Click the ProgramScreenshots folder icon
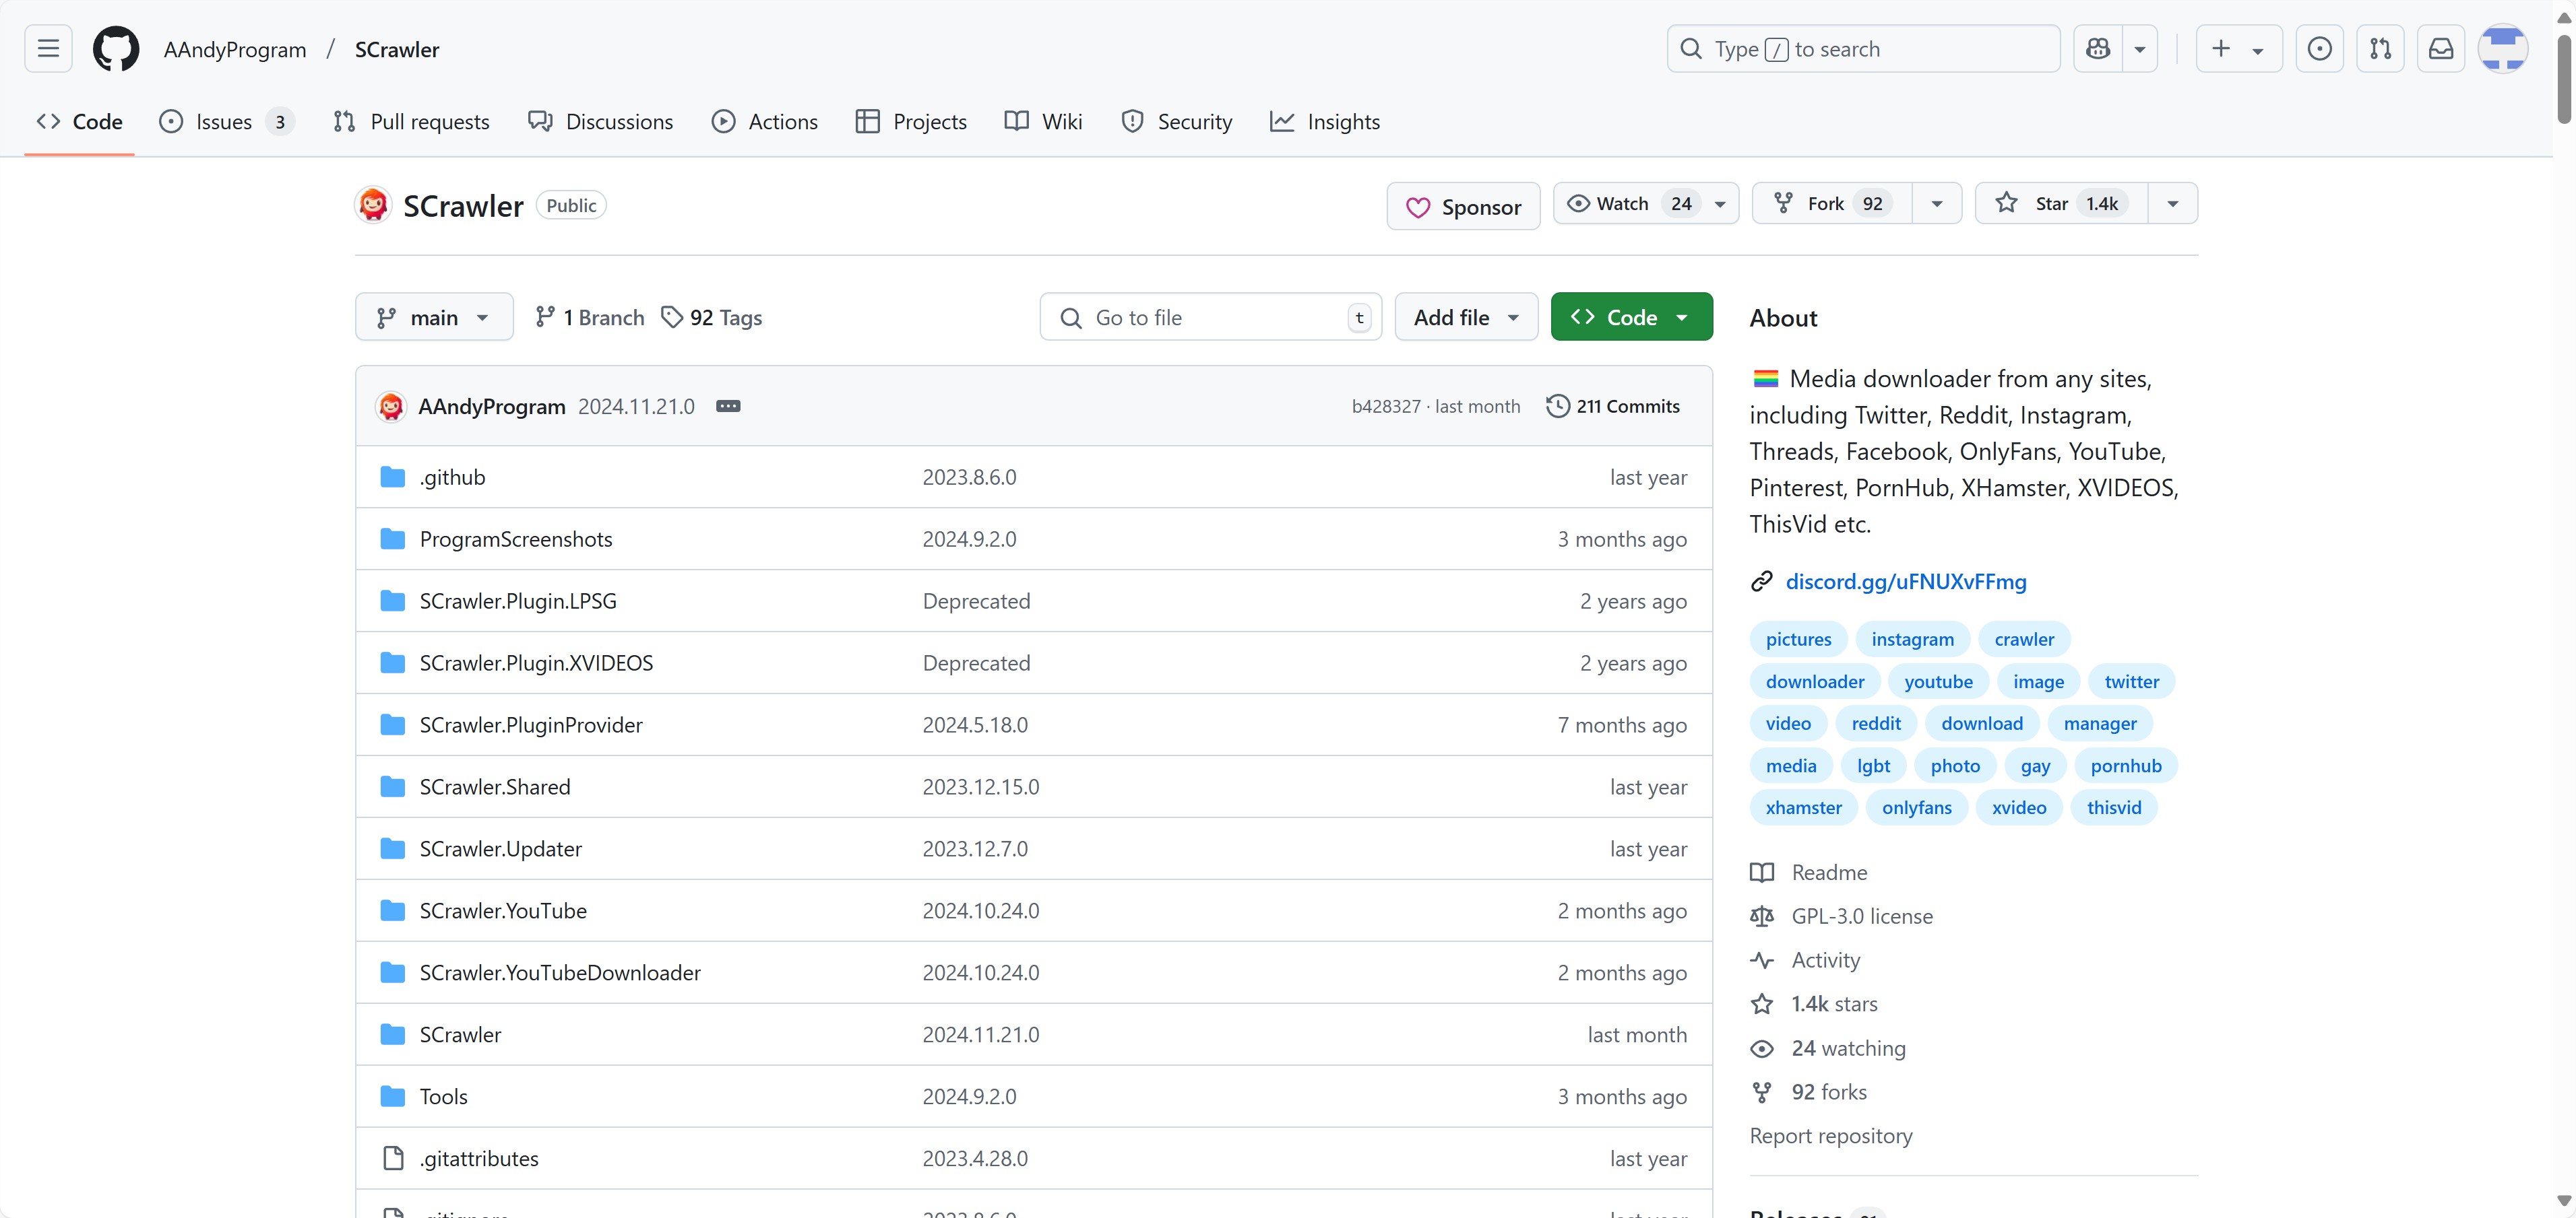The image size is (2576, 1218). (393, 539)
